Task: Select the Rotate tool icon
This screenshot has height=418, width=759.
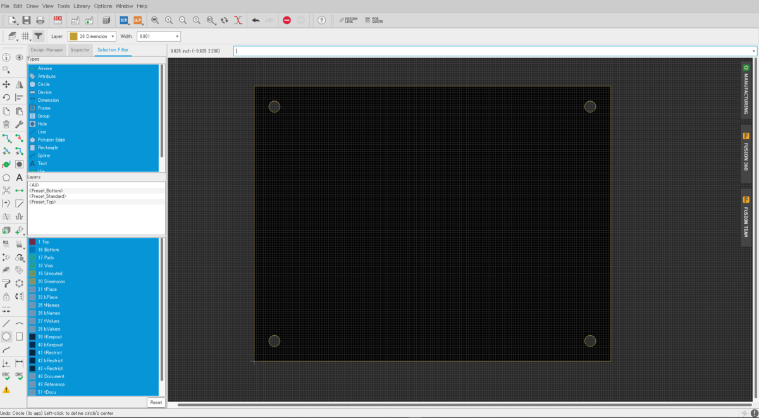Action: 6,97
